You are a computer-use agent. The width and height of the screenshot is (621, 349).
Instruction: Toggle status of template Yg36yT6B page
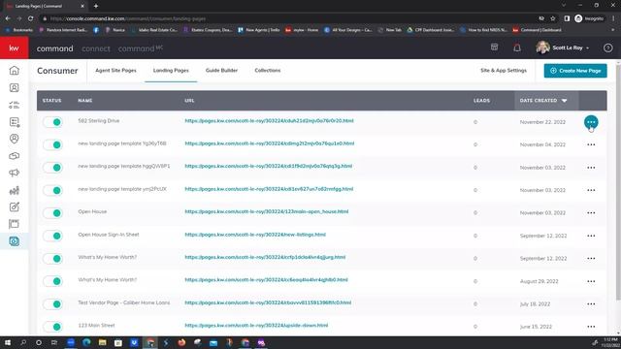52,144
